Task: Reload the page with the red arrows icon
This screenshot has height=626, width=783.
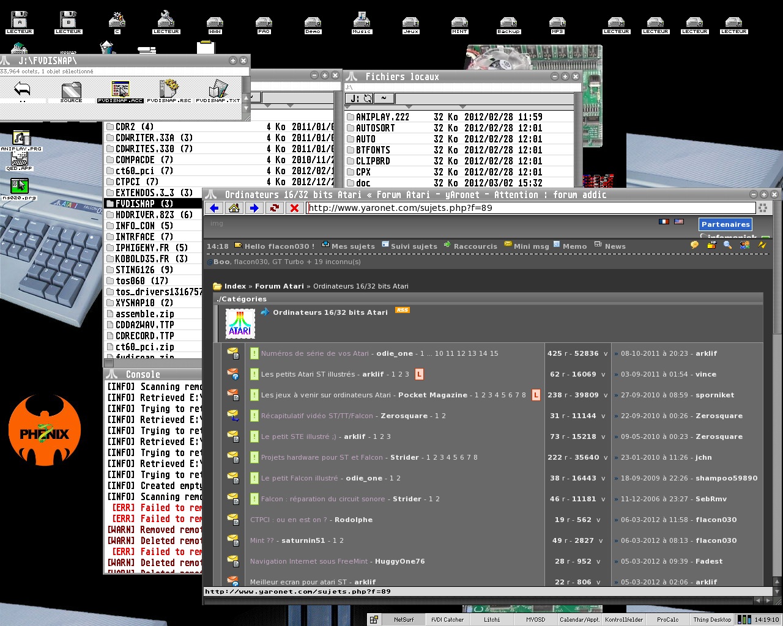Action: [x=274, y=208]
